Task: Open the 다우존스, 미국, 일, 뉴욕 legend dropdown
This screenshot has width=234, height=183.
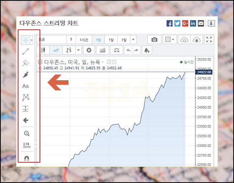Action: 103,62
